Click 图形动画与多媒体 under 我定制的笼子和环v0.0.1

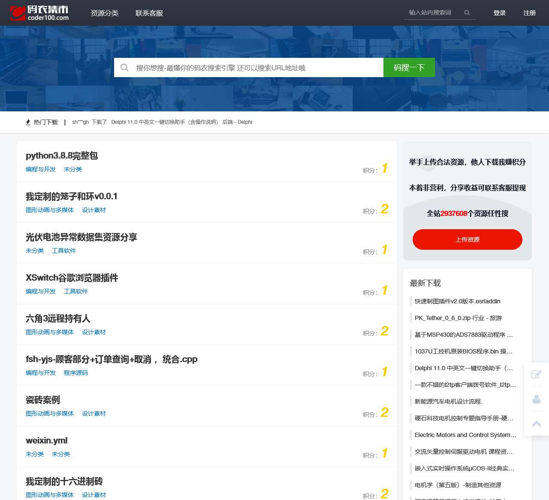click(50, 210)
